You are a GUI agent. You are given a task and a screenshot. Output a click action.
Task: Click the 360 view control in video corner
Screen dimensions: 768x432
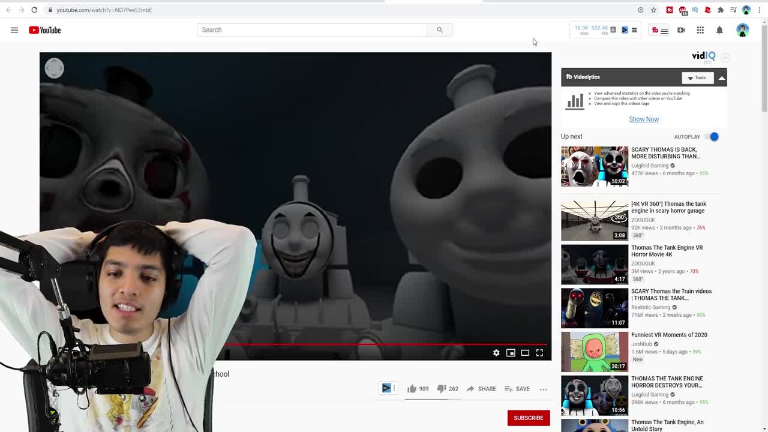(54, 68)
